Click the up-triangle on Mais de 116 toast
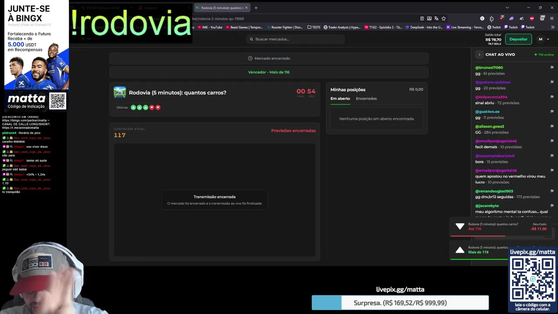 (x=460, y=250)
